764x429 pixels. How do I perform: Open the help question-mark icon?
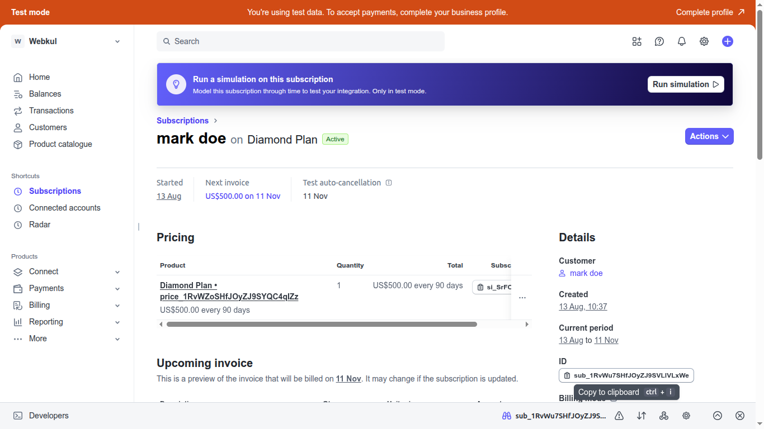point(659,41)
